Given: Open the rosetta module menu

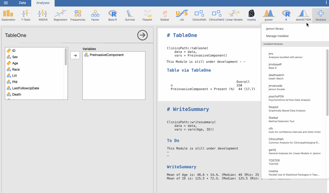Looking at the screenshot, I should 251,15.
